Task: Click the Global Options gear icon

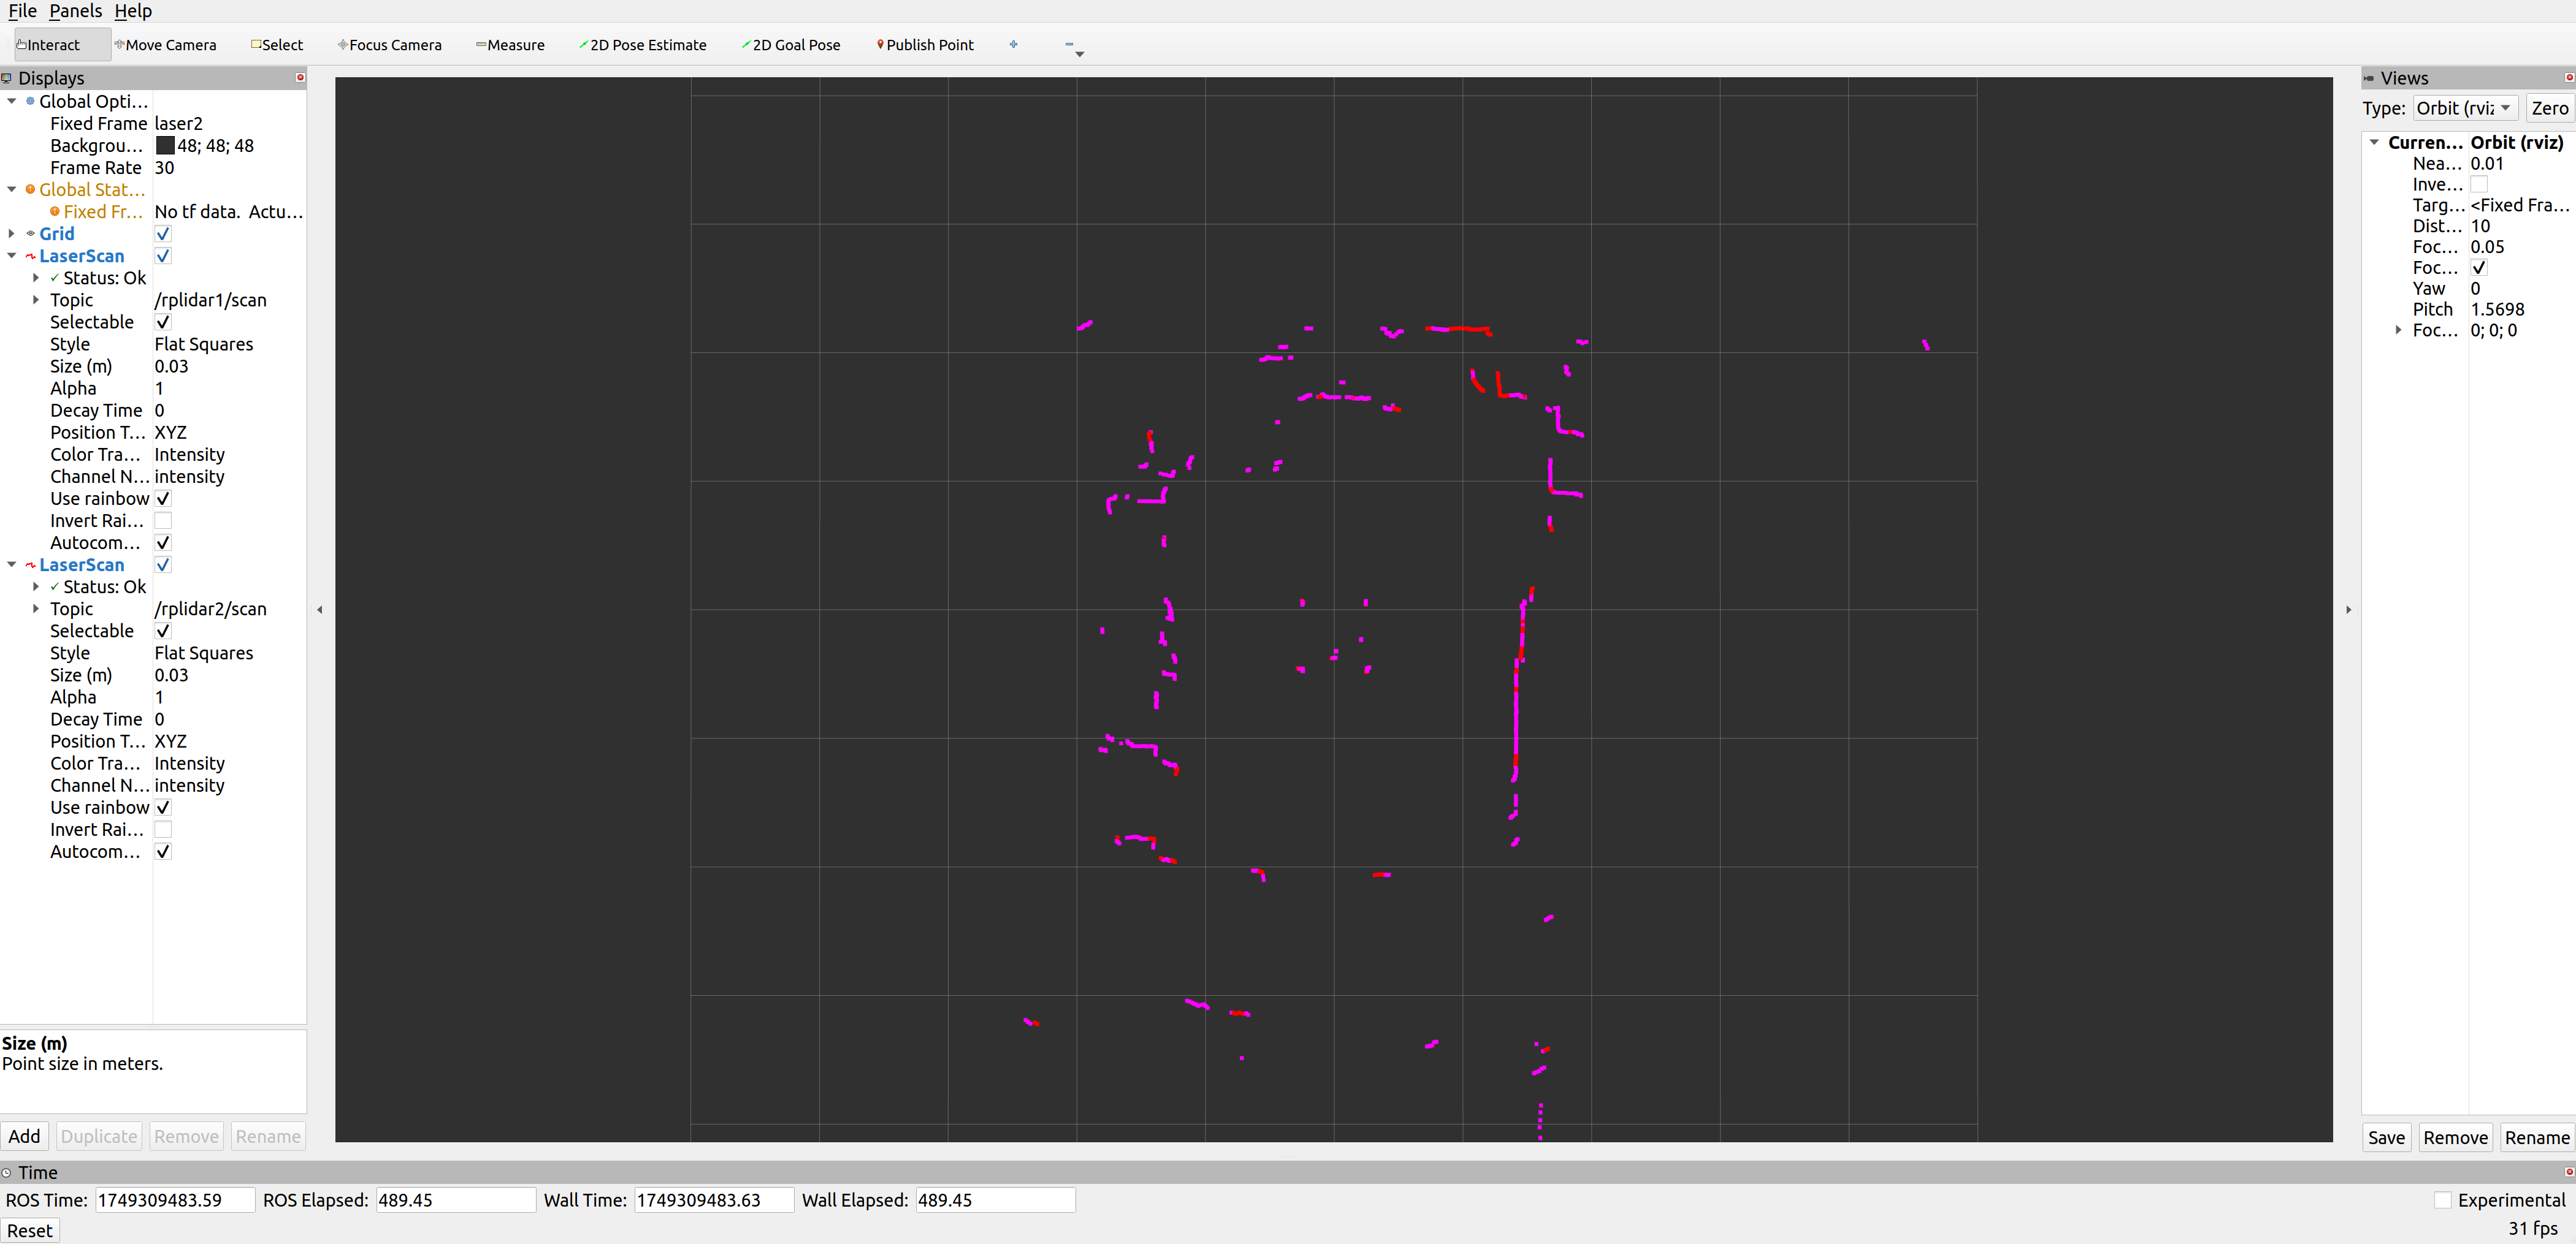Action: (30, 101)
